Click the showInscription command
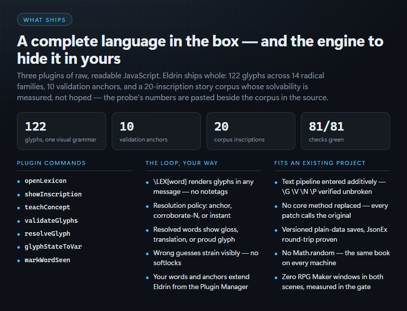Image resolution: width=407 pixels, height=311 pixels. pos(53,194)
